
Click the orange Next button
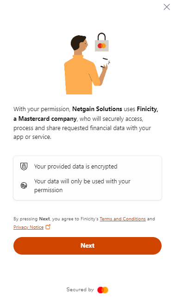(87, 246)
